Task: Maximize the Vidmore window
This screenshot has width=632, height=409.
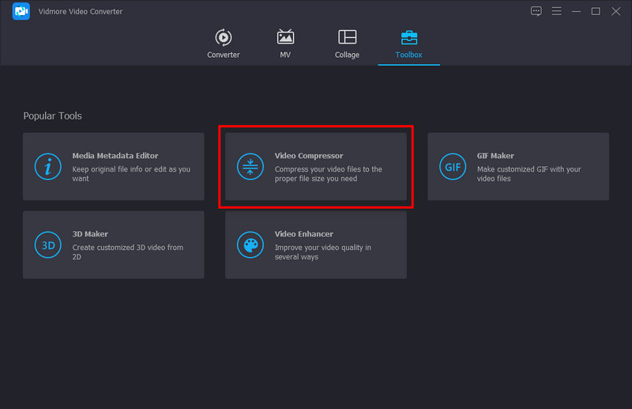Action: coord(596,11)
